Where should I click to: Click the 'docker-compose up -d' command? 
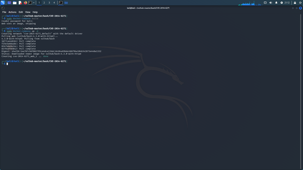26,31
